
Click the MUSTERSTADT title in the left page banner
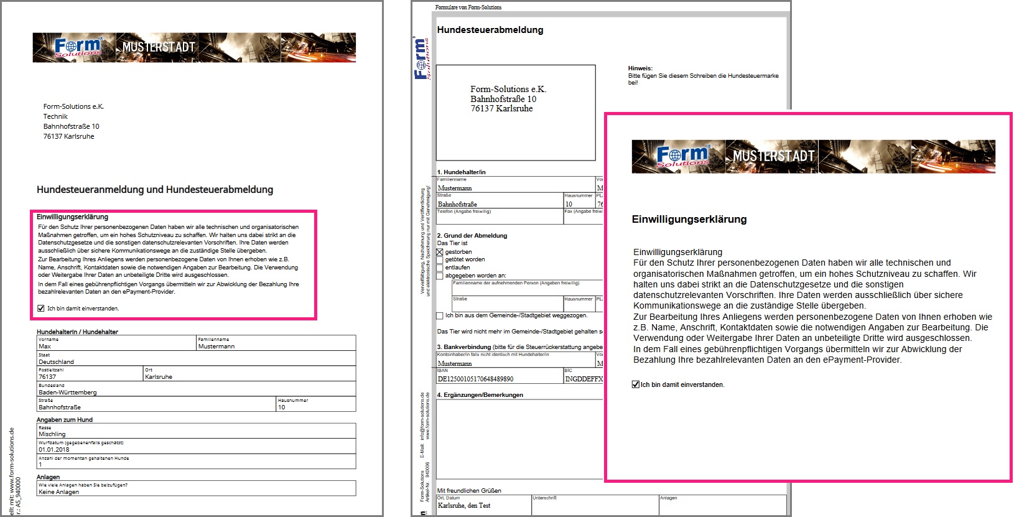pyautogui.click(x=158, y=47)
